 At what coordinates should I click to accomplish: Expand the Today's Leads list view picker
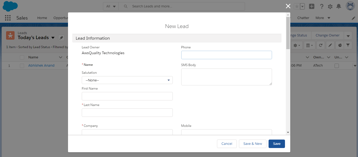(53, 38)
